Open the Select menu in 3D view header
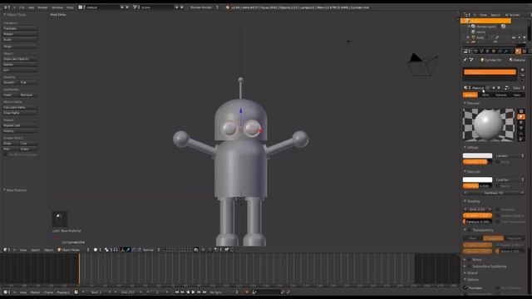Screen dimensions: 532x299 35,250
